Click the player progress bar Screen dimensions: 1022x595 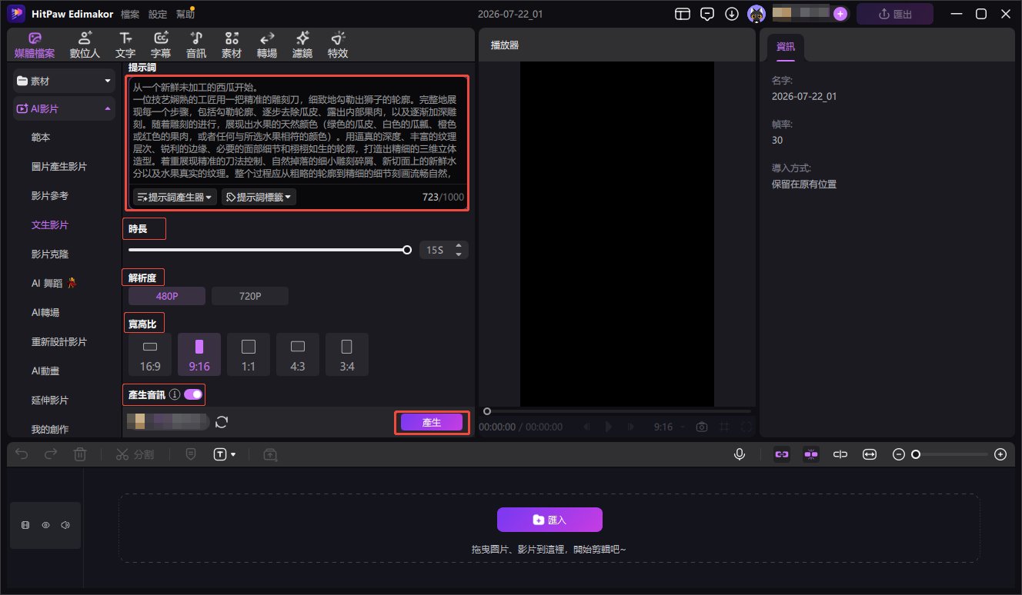click(618, 411)
